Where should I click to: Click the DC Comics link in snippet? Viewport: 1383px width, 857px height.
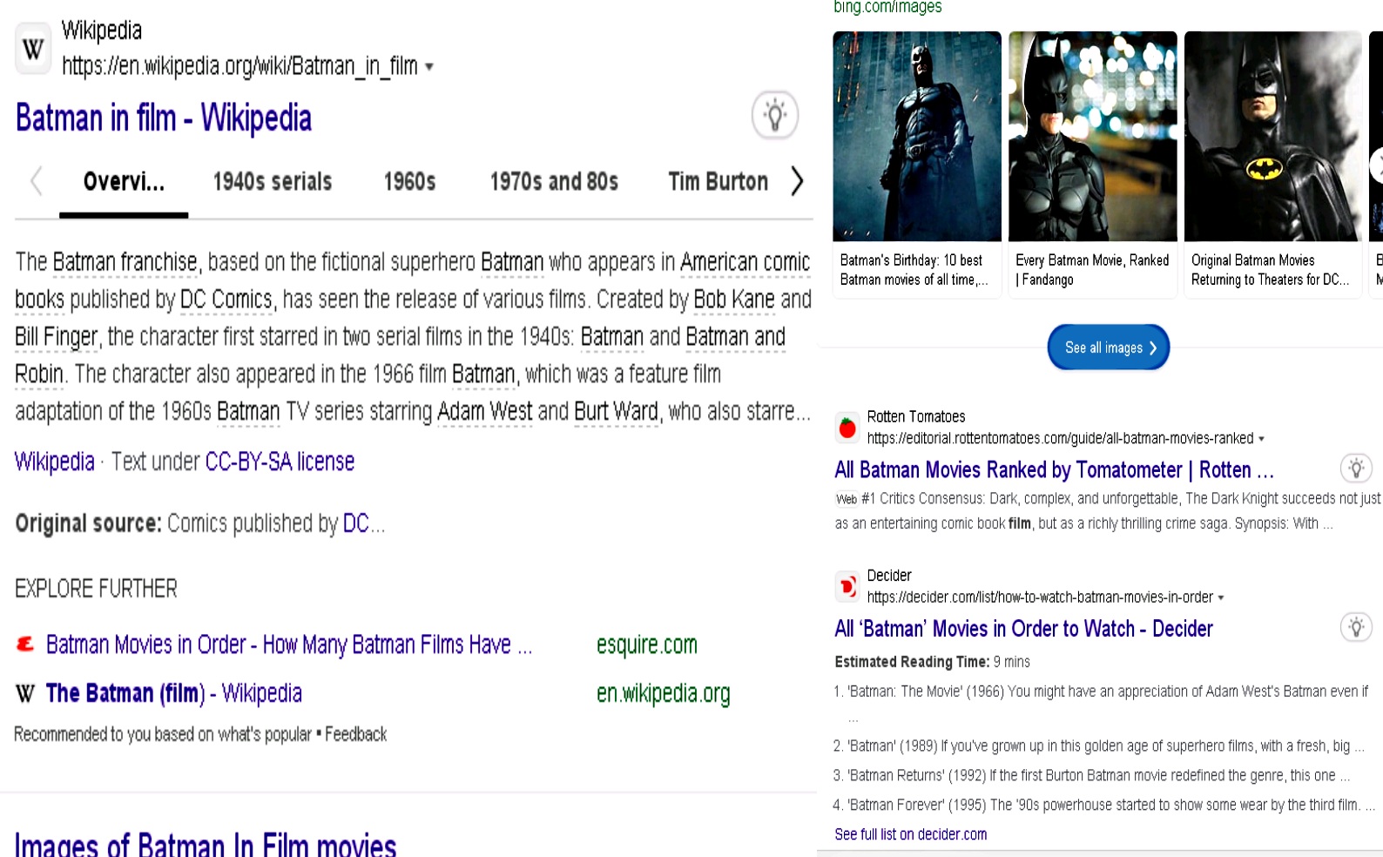tap(226, 300)
